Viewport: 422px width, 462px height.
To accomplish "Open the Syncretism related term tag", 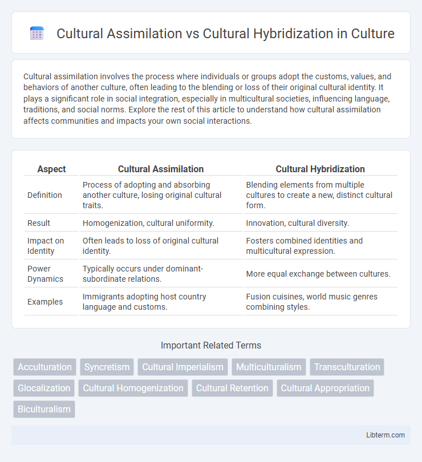I will click(x=107, y=367).
